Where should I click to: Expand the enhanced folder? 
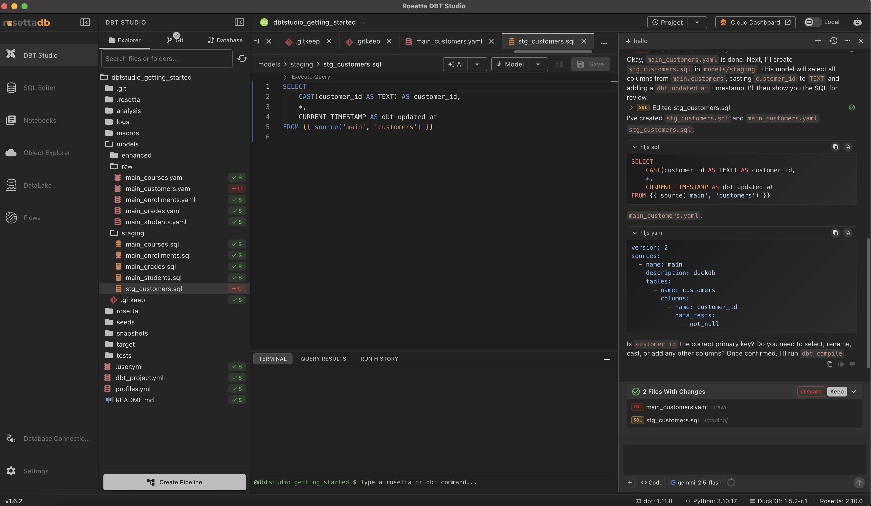click(x=136, y=155)
